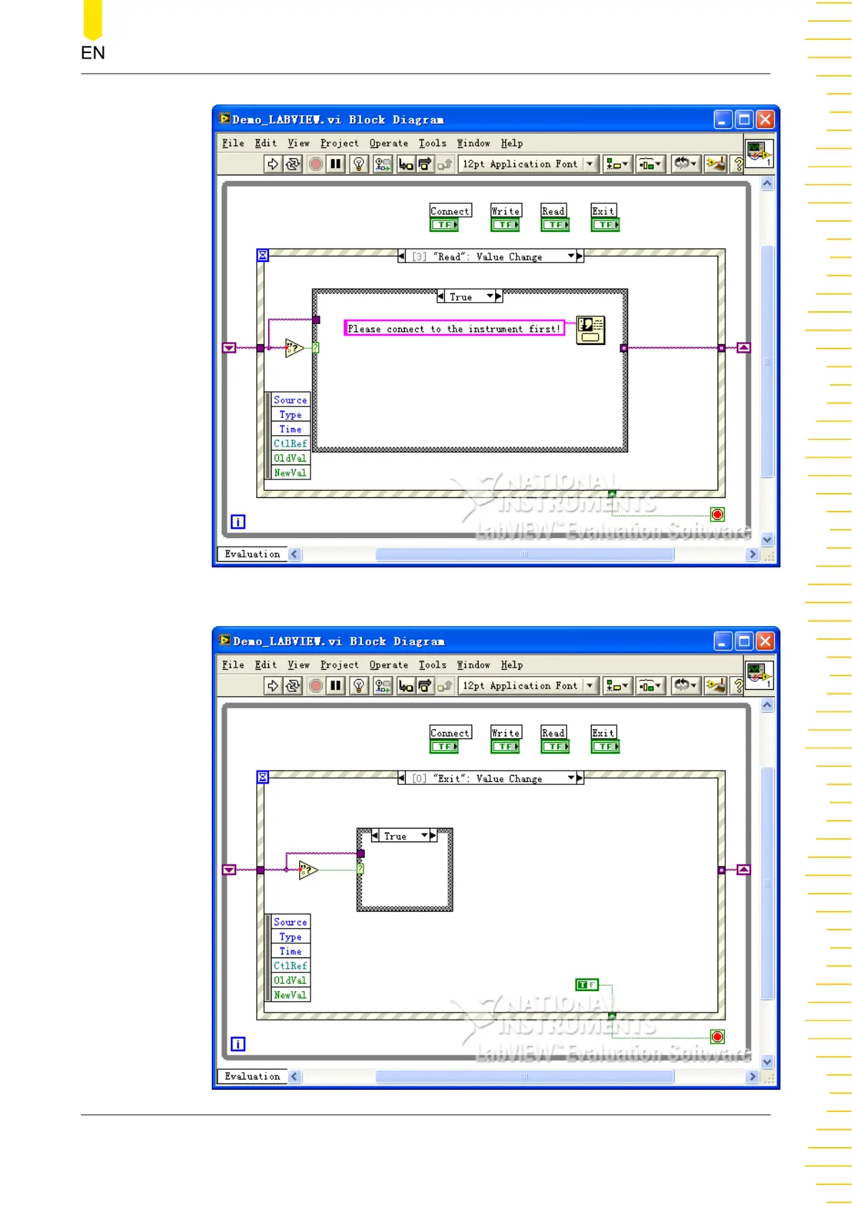852x1205 pixels.
Task: Click Retain Wire Values in the bottom window
Action: click(383, 686)
